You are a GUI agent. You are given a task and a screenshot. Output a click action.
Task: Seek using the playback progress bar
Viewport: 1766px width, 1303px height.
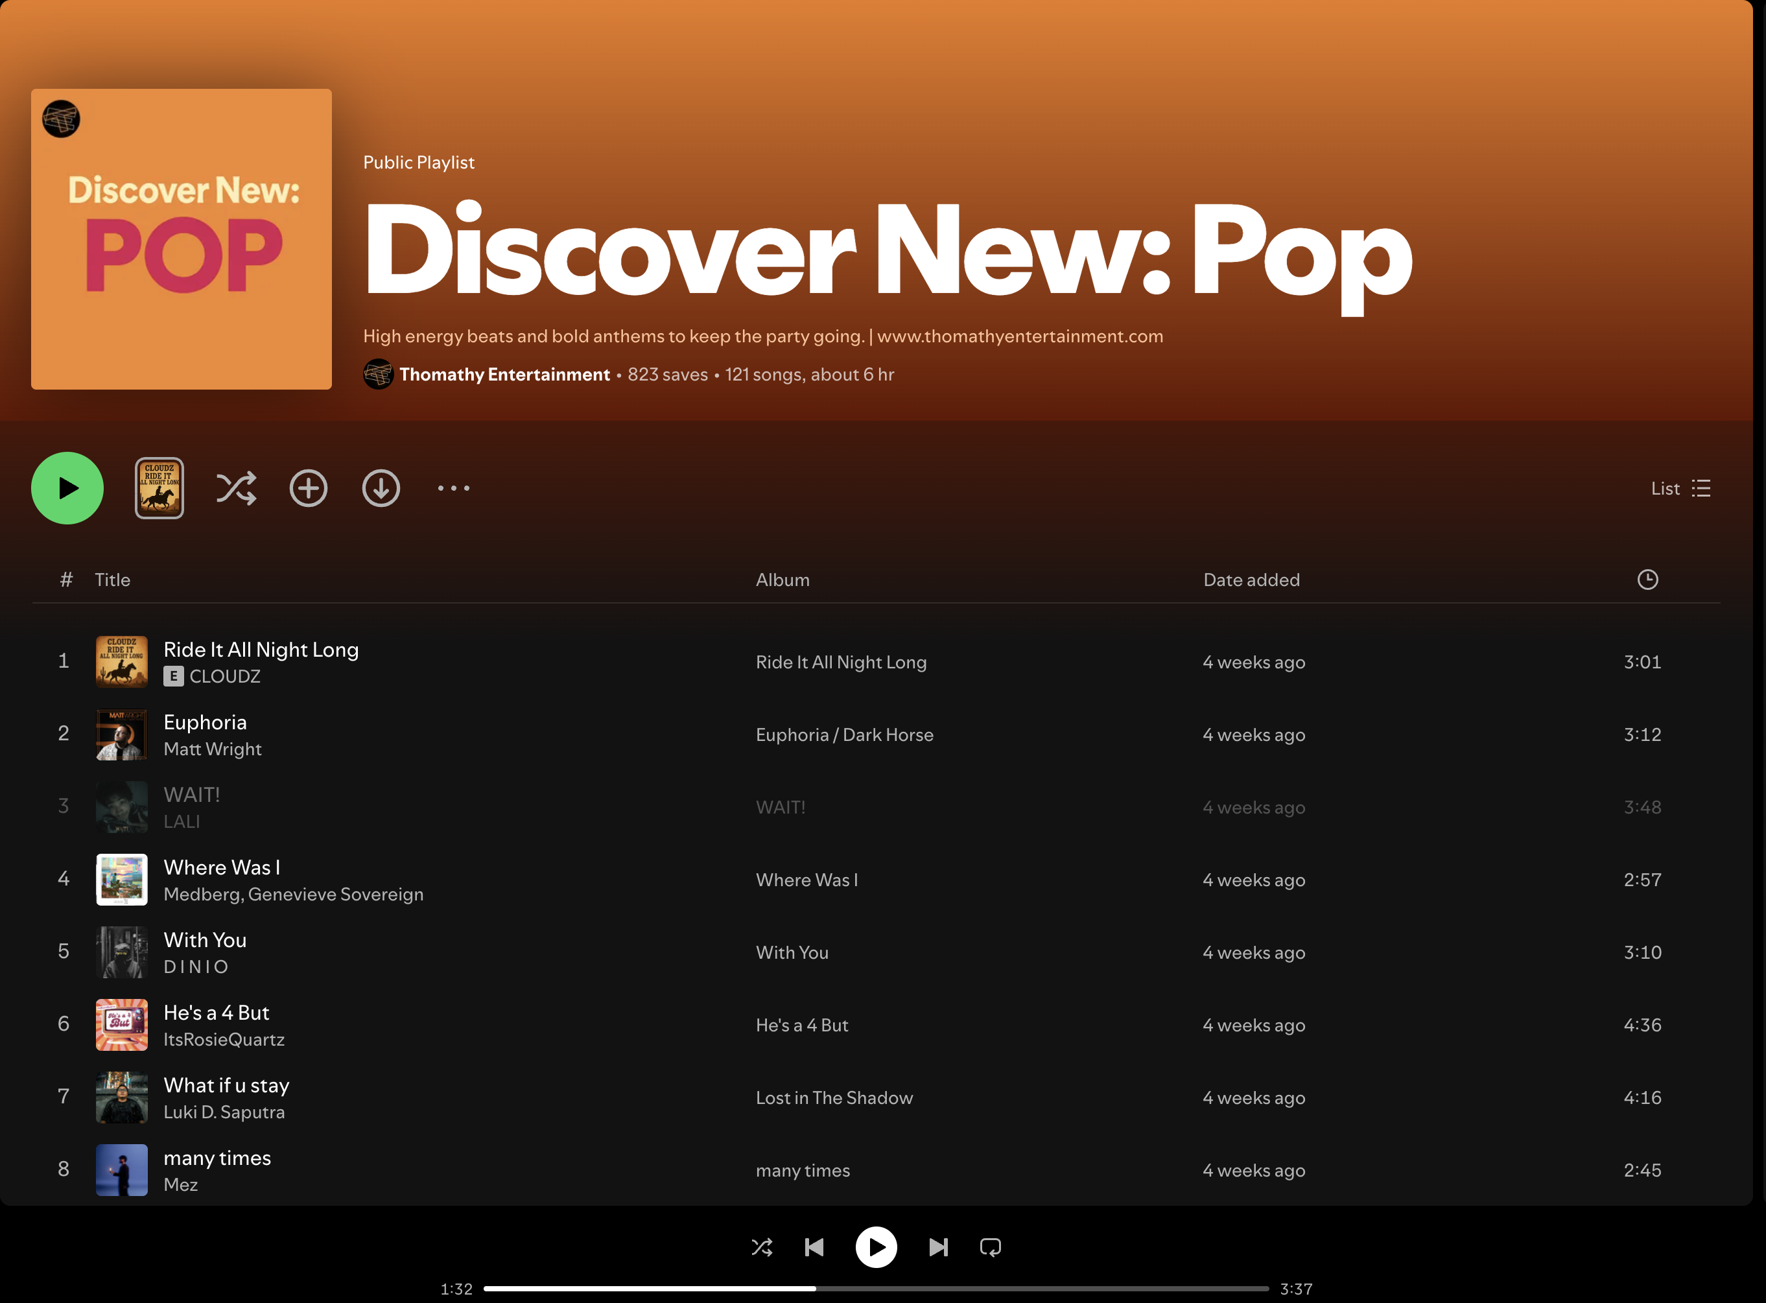875,1288
